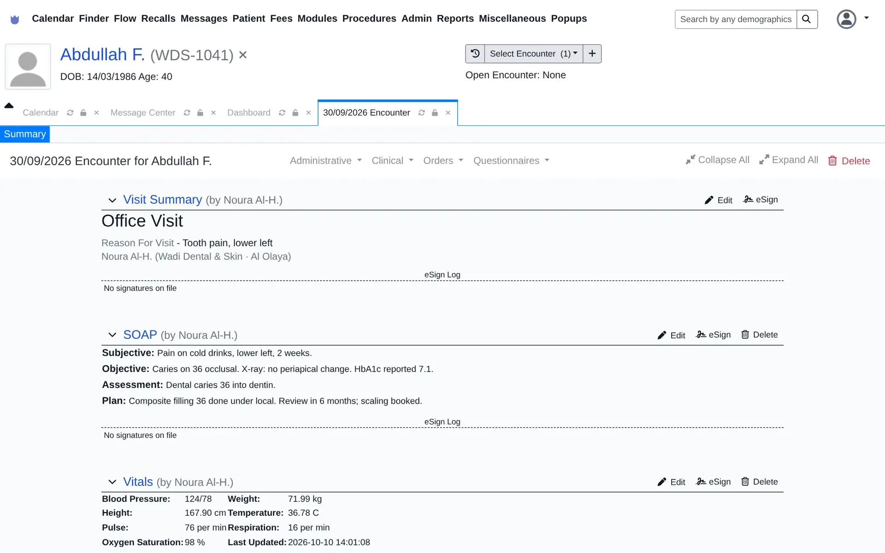Close the Calendar tab
The image size is (885, 553).
pos(96,113)
